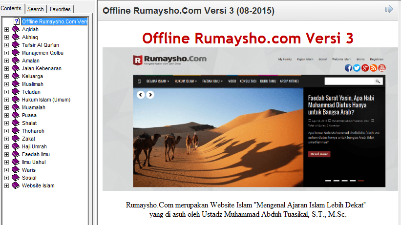
Task: Click the Faedah Surat Yasin article title
Action: (341, 105)
